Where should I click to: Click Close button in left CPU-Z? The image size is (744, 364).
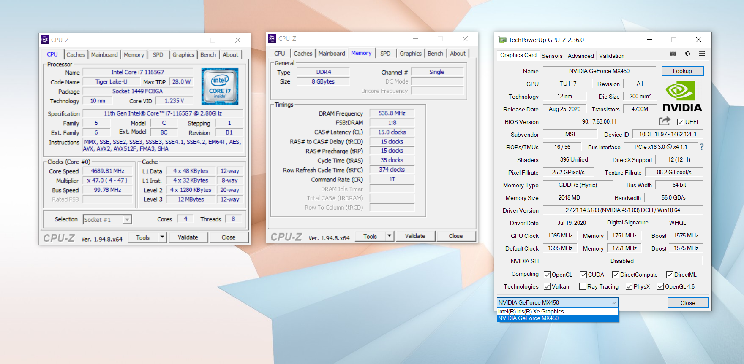[229, 237]
